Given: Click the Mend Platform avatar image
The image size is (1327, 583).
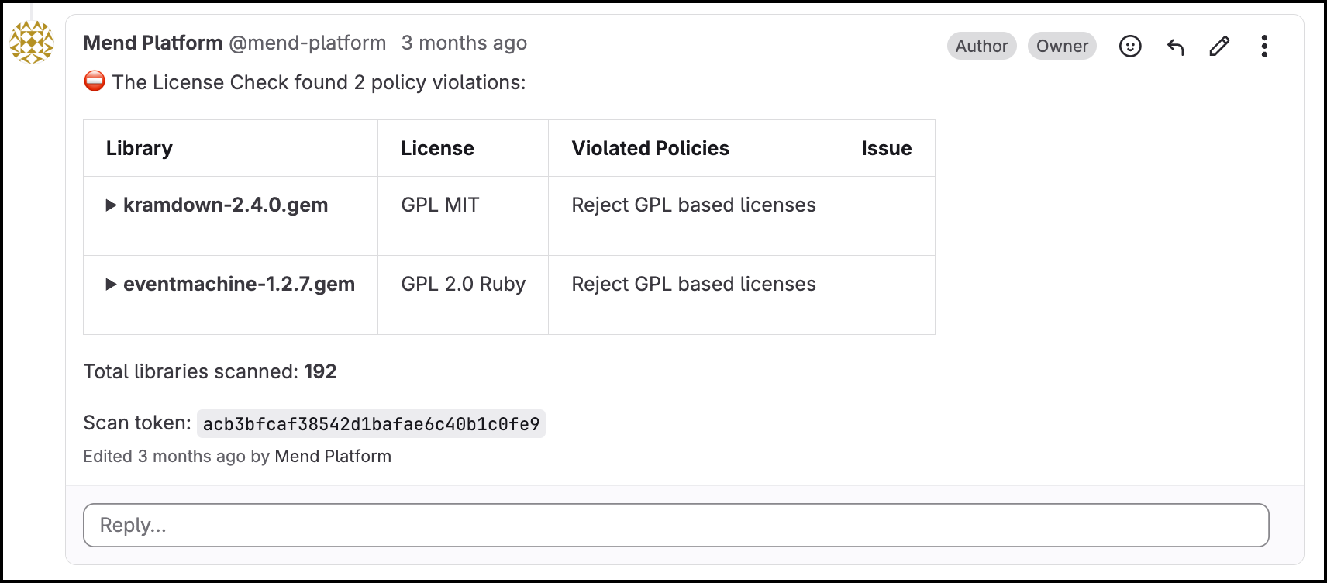Looking at the screenshot, I should pyautogui.click(x=32, y=43).
